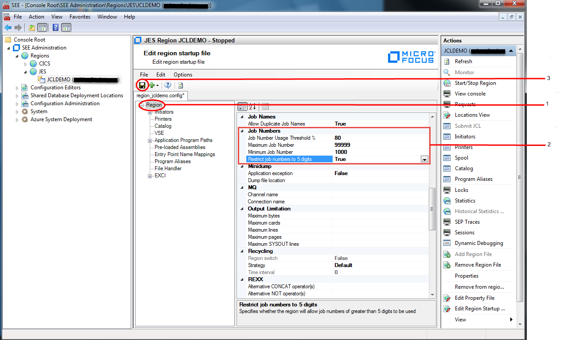The width and height of the screenshot is (571, 340).
Task: Select the Printers node in config tree
Action: 163,119
